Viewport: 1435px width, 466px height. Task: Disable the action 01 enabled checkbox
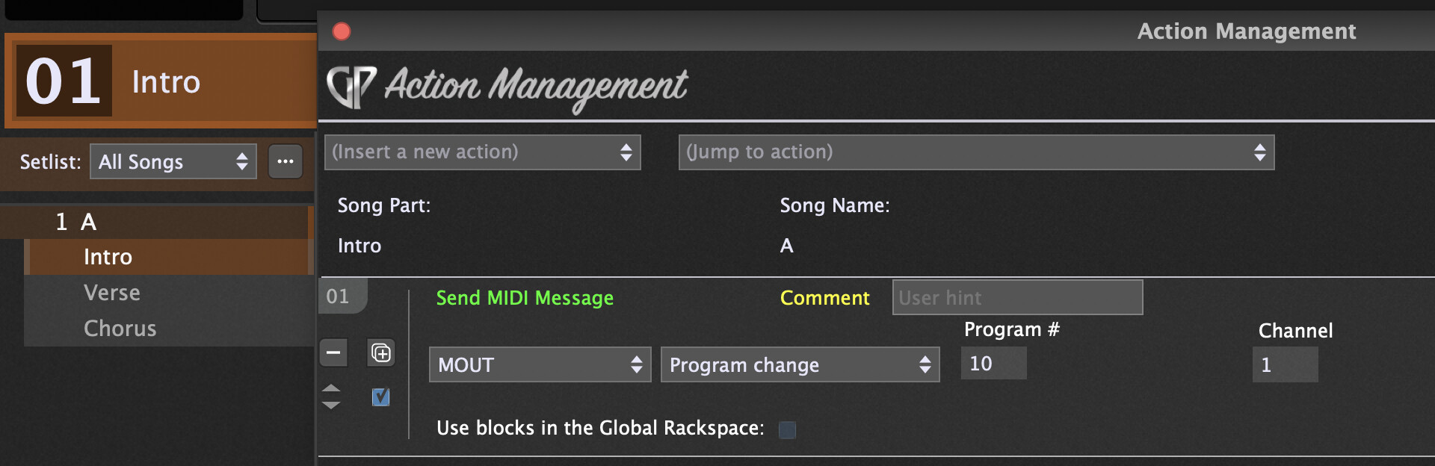[380, 397]
